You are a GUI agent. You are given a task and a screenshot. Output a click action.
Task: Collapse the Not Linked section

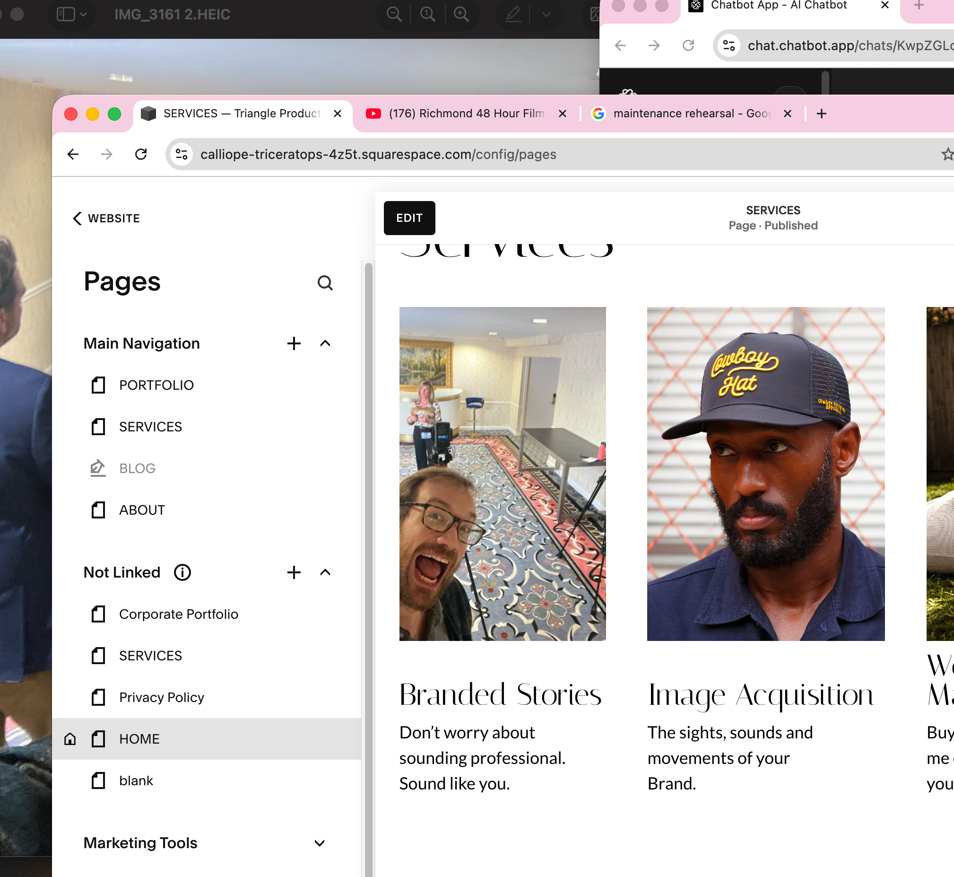point(325,572)
